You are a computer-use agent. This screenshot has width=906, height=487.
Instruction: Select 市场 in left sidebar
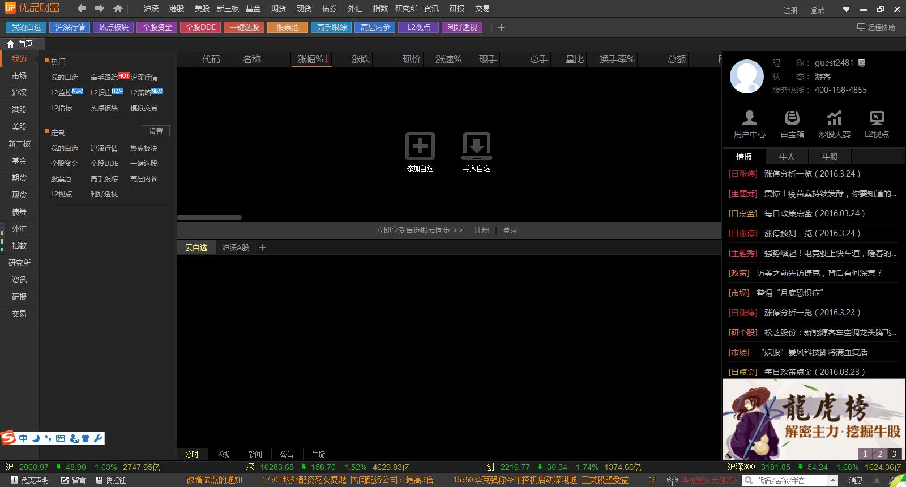[x=19, y=76]
